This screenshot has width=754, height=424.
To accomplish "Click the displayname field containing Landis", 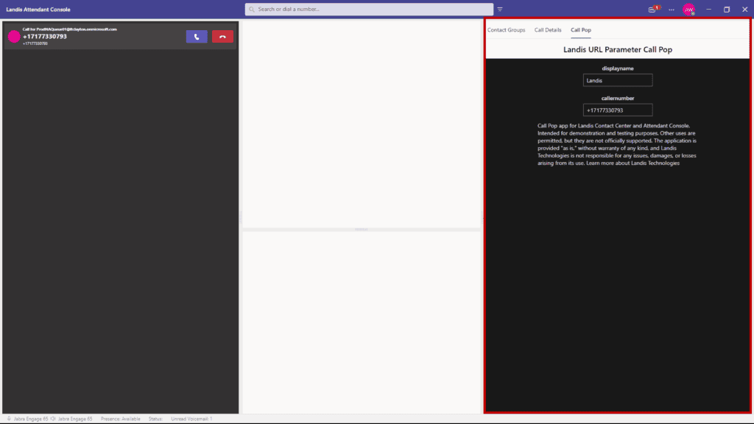I will click(x=617, y=80).
